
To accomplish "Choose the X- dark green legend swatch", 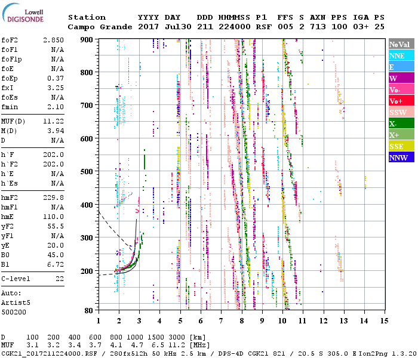I will pos(401,124).
